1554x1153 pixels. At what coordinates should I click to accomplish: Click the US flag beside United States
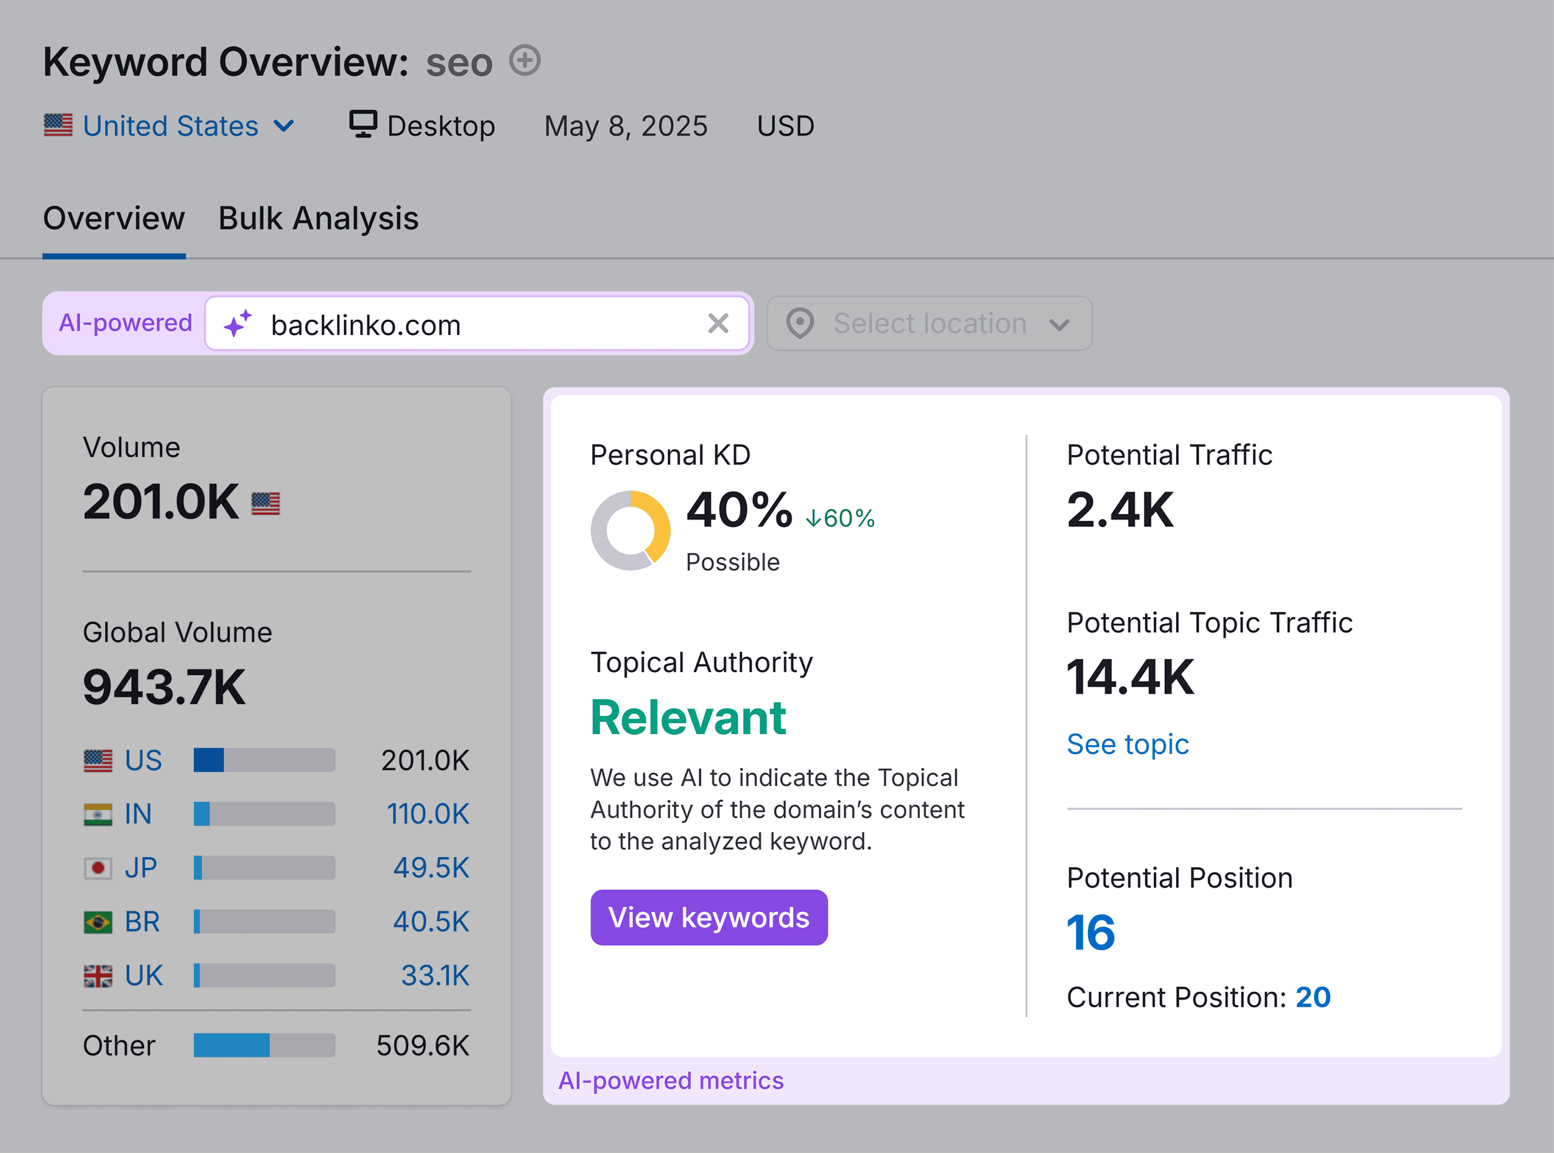[58, 125]
